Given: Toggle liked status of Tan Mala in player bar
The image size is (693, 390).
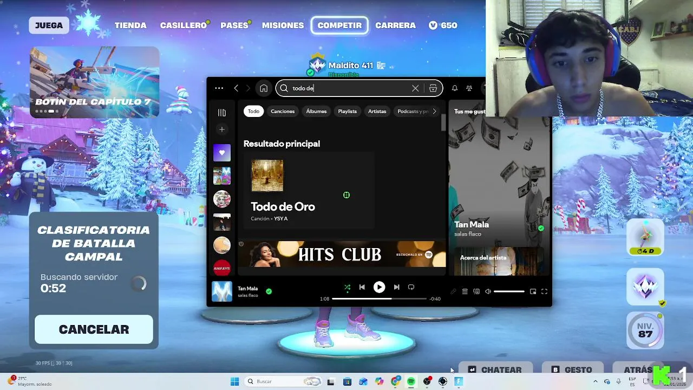Looking at the screenshot, I should pyautogui.click(x=269, y=291).
